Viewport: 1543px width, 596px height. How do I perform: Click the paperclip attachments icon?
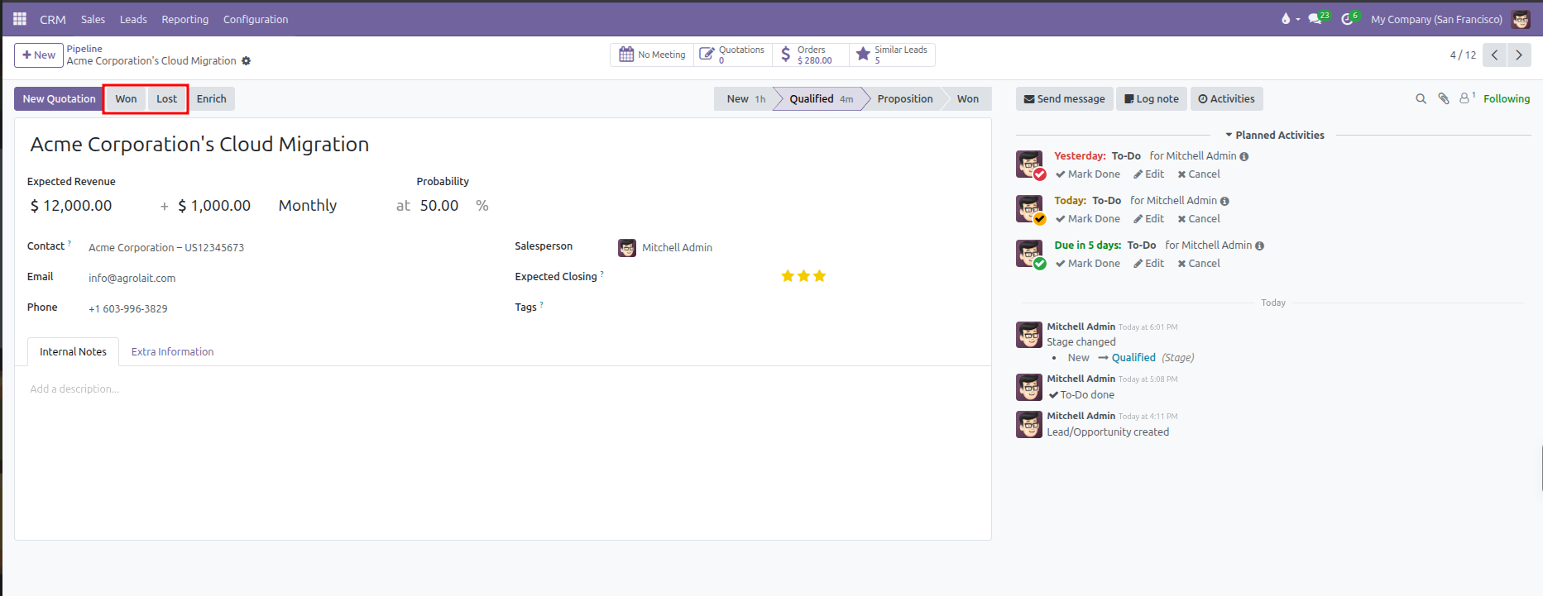[1444, 99]
